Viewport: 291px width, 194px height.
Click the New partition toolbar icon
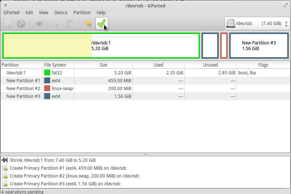click(x=8, y=24)
